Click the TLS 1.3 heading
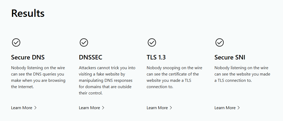The width and height of the screenshot is (283, 121). tap(156, 57)
